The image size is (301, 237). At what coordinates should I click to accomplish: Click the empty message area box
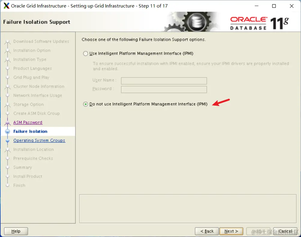(x=188, y=209)
